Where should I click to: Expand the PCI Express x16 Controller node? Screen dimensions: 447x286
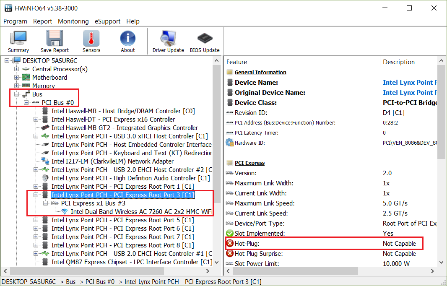click(36, 119)
